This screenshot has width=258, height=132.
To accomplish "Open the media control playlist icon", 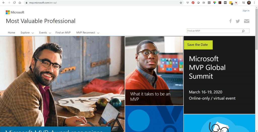I will pos(244,3).
